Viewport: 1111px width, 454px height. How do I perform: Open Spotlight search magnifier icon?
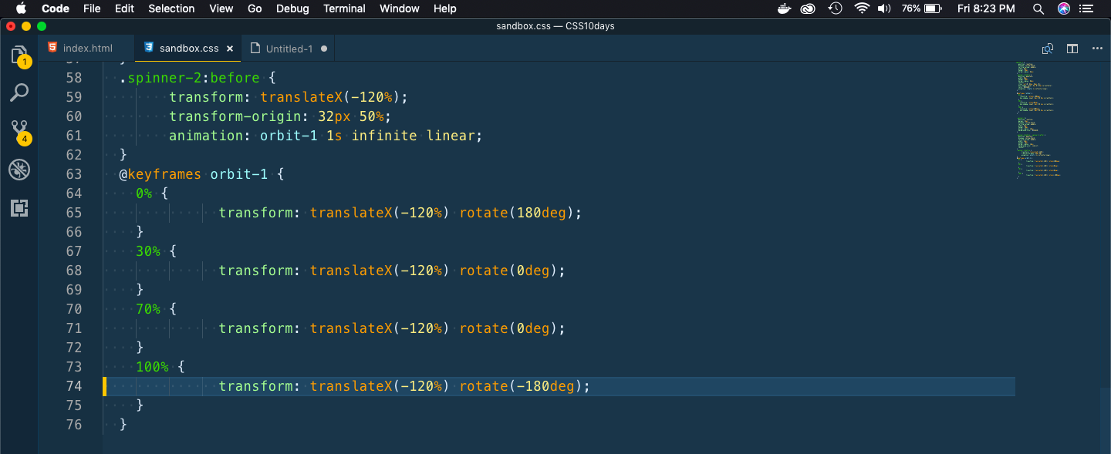pyautogui.click(x=1038, y=8)
